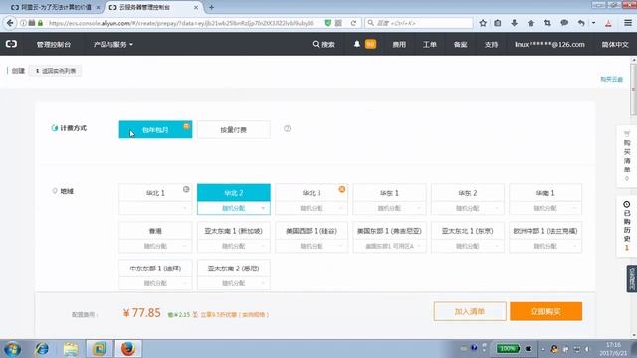
Task: Open the 备案 menu item
Action: pyautogui.click(x=460, y=44)
